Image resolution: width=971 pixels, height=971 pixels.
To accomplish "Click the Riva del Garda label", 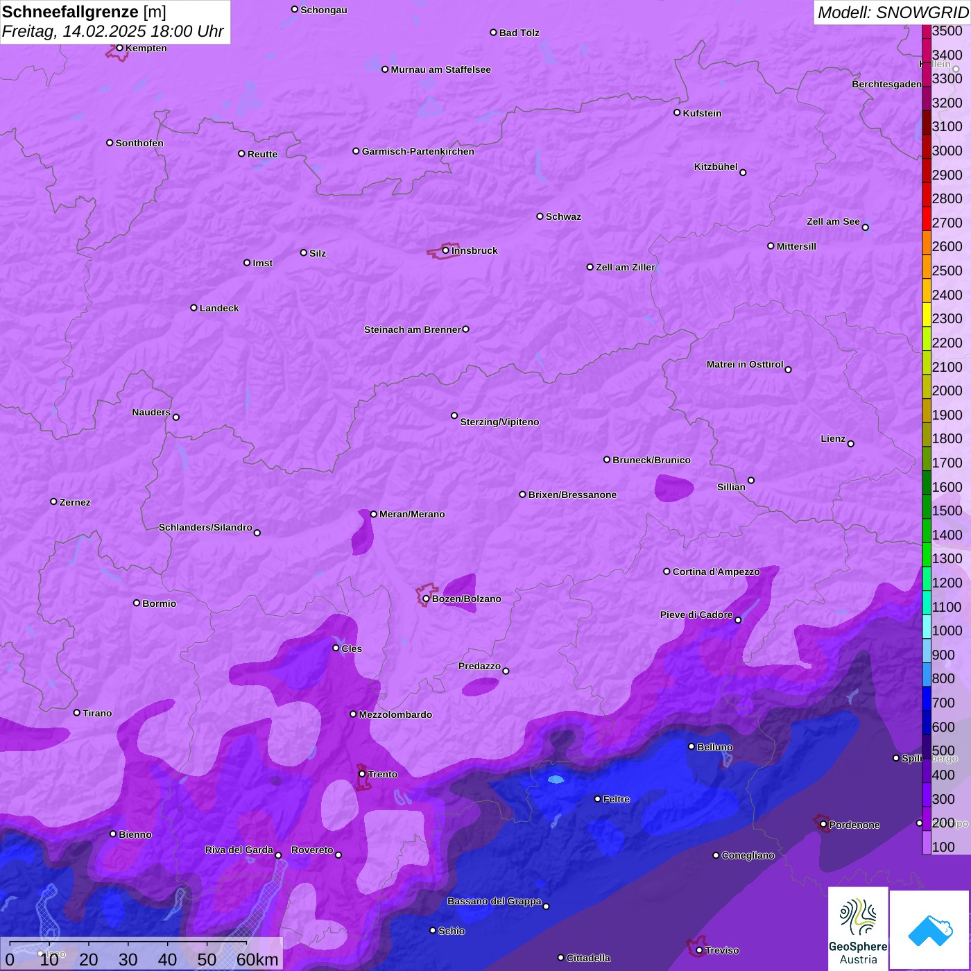I will point(239,850).
